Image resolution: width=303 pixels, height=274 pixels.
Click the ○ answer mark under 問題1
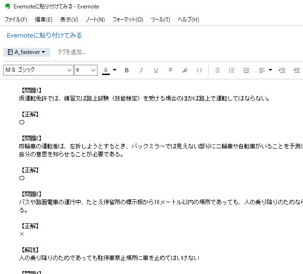click(x=22, y=122)
